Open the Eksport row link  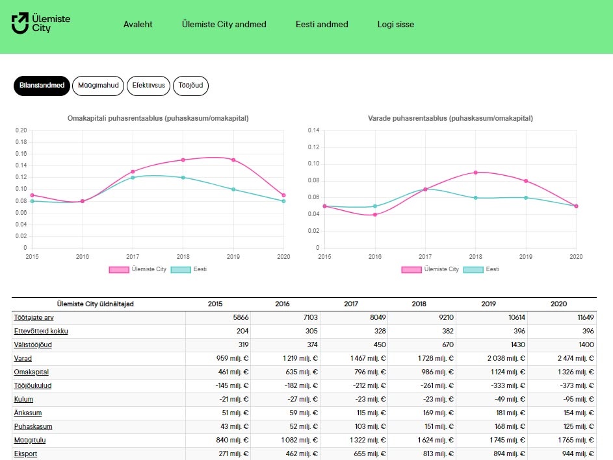(25, 454)
